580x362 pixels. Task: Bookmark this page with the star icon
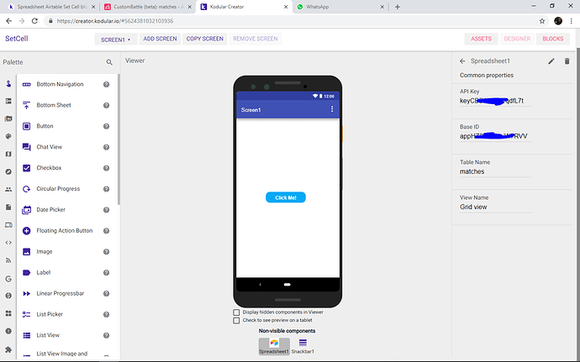[542, 21]
